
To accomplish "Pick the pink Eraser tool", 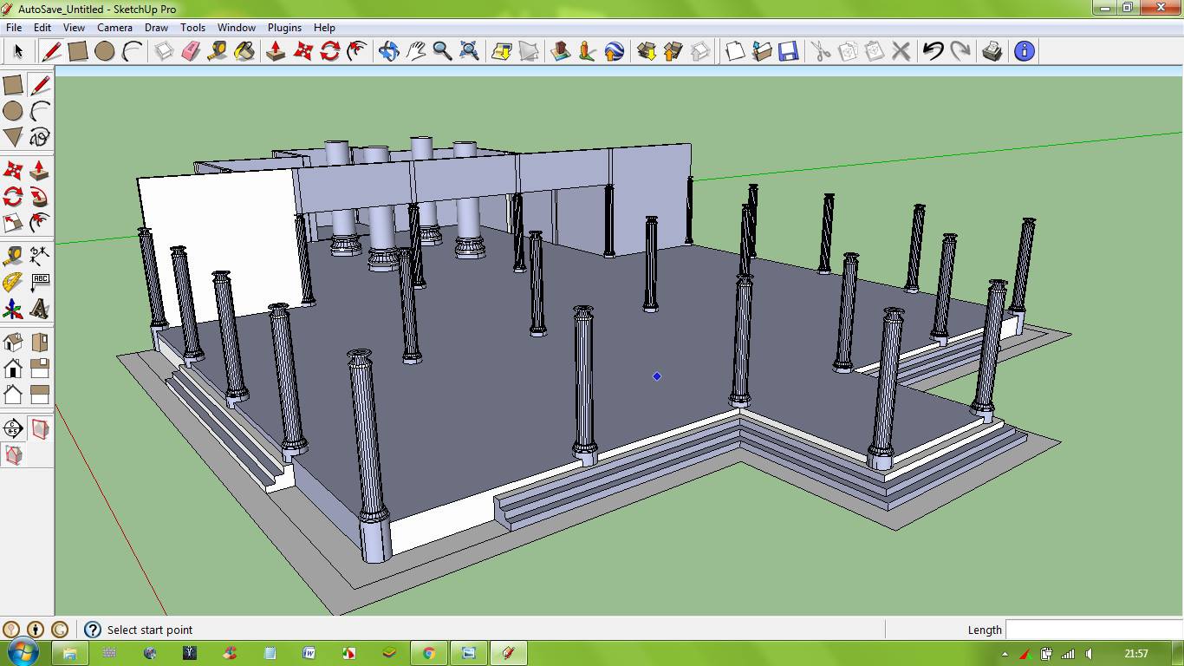I will pos(191,51).
